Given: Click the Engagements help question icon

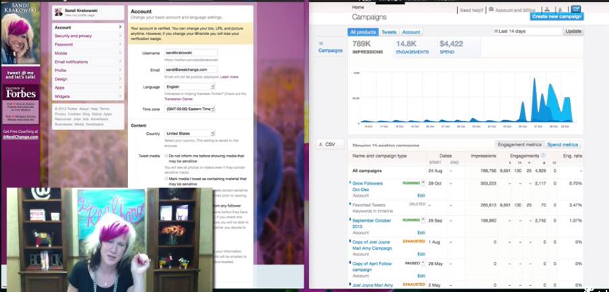Looking at the screenshot, I should [x=544, y=155].
